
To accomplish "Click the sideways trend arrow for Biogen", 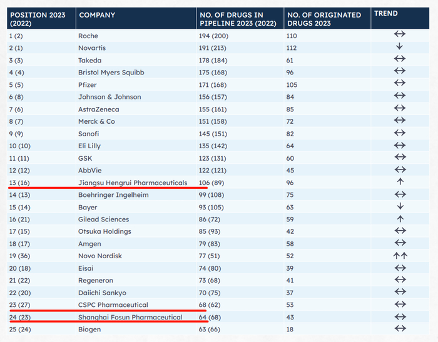I will tap(400, 329).
